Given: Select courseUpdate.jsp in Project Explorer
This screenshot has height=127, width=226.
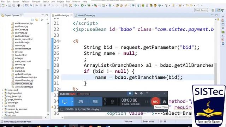Looking at the screenshot, I should point(23,49).
